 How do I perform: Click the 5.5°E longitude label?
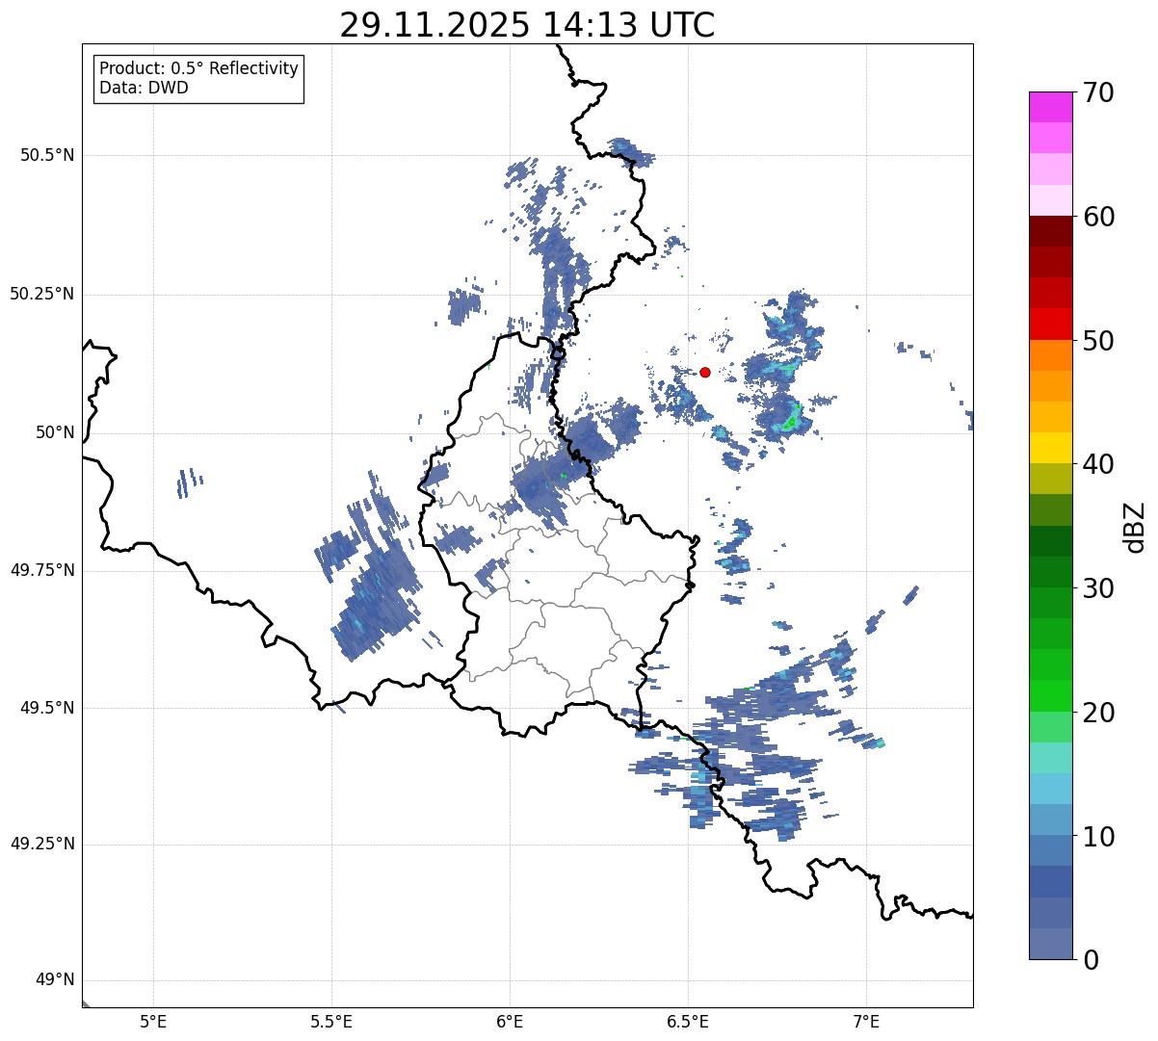pyautogui.click(x=331, y=1022)
